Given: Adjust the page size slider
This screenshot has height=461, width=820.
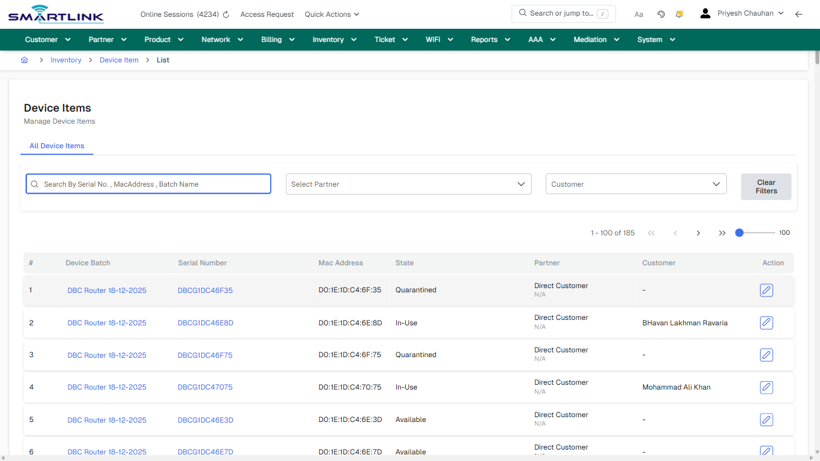Looking at the screenshot, I should [739, 232].
